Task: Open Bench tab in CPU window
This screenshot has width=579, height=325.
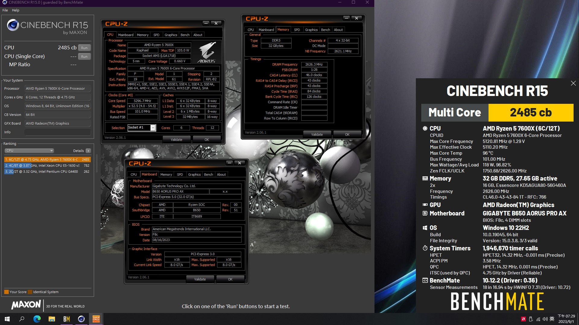Action: pyautogui.click(x=185, y=35)
